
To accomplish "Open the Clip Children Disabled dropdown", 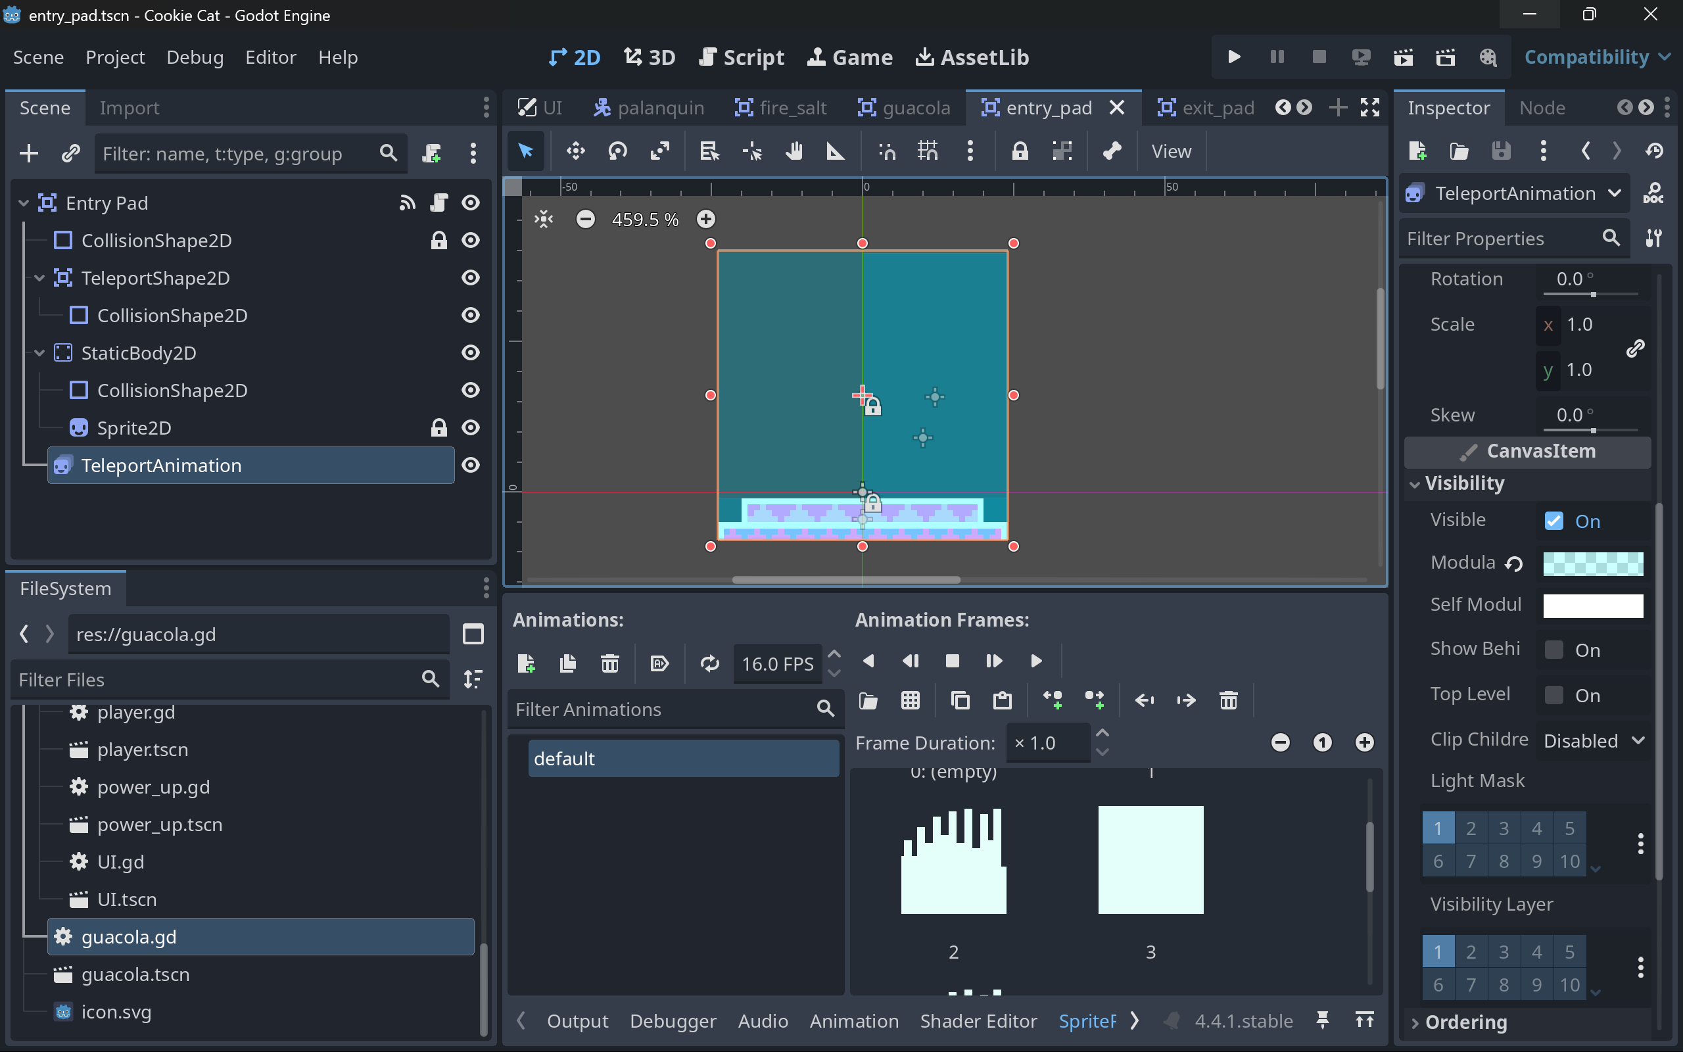I will (1594, 740).
